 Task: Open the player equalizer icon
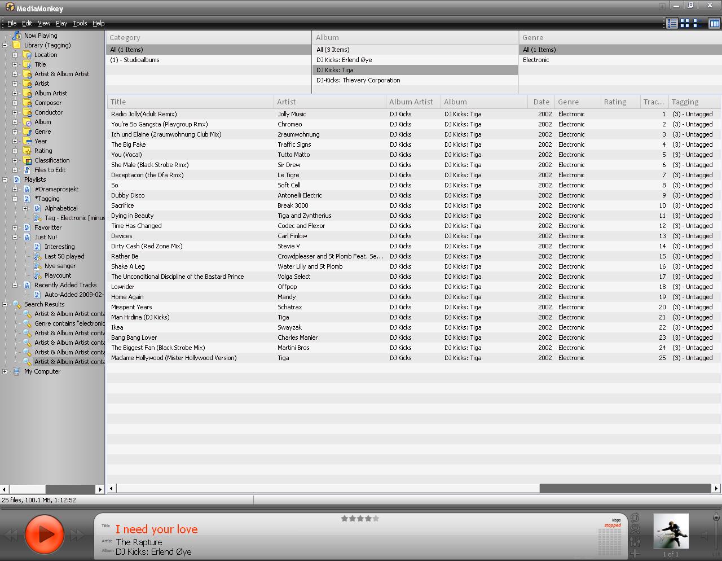635,542
